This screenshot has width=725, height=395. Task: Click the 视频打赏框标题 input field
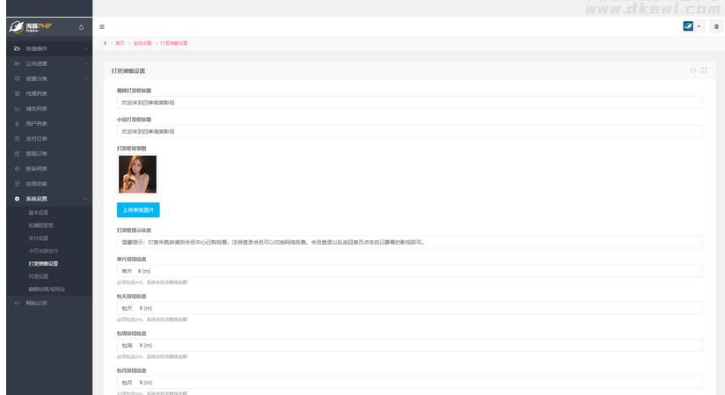pos(409,103)
